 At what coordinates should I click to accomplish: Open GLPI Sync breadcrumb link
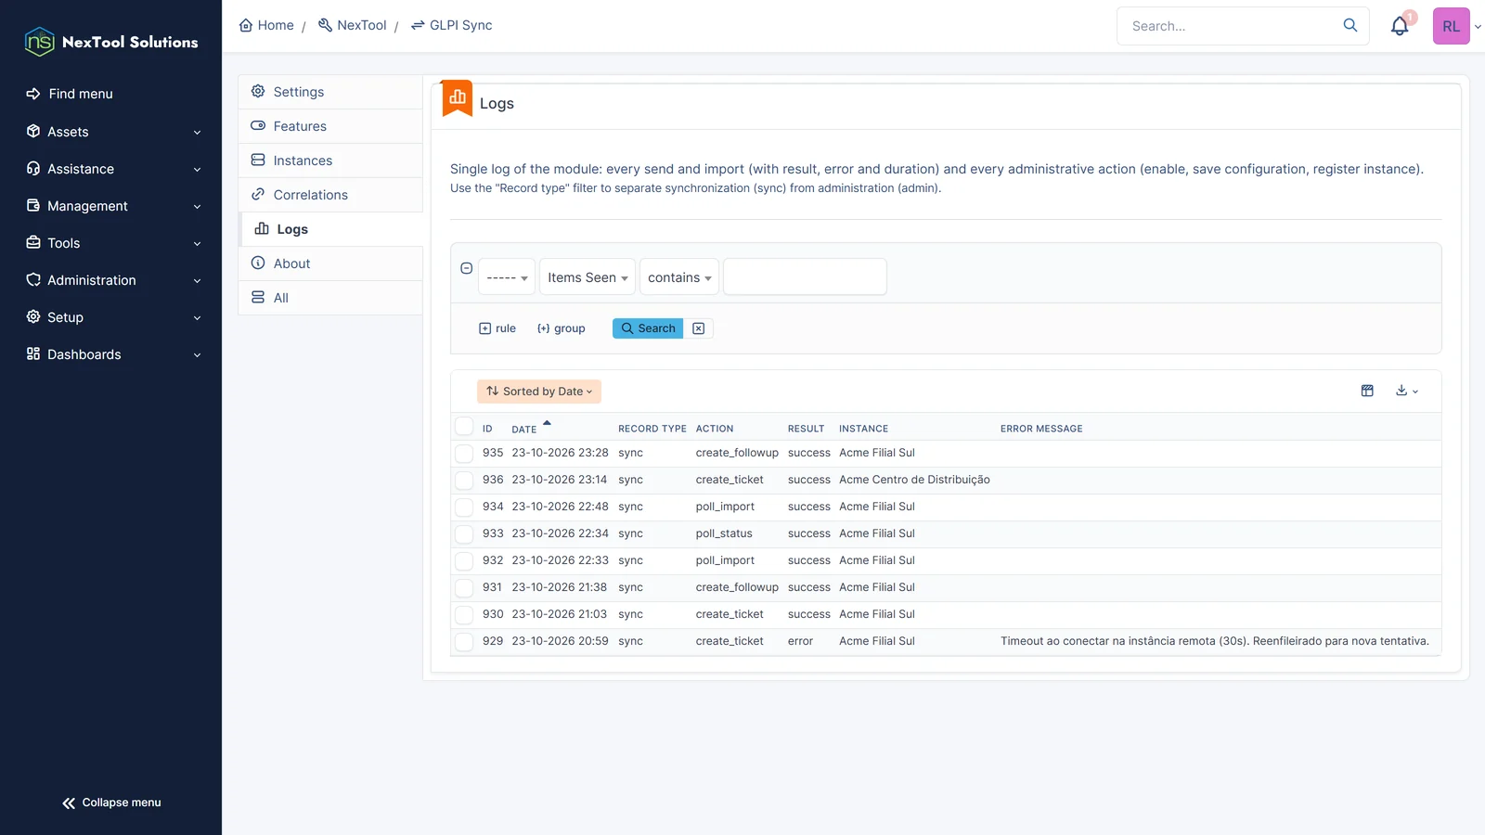(451, 25)
